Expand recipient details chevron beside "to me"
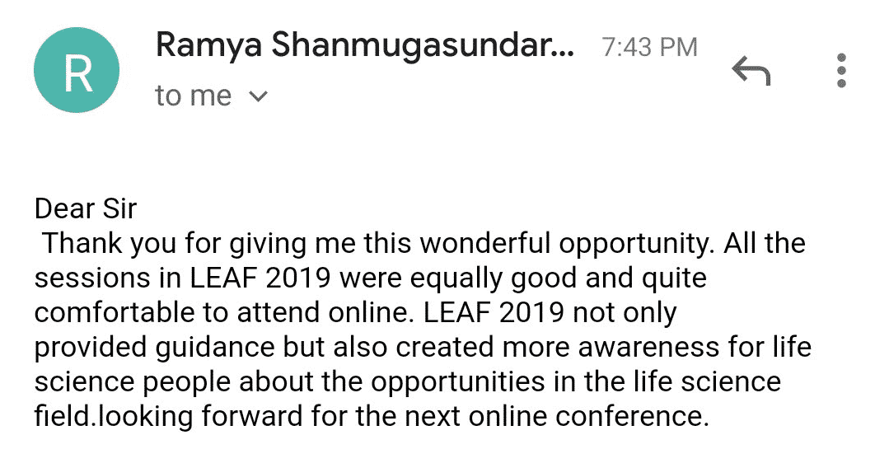The height and width of the screenshot is (449, 889). (x=258, y=96)
